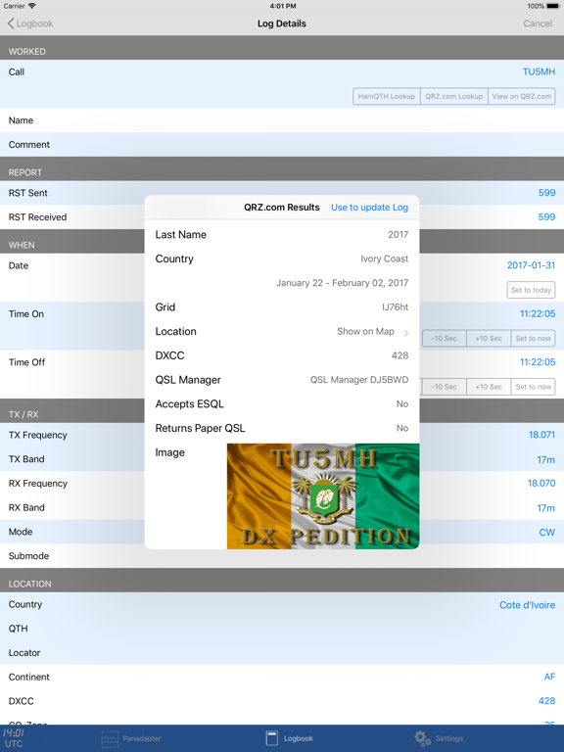Add 10 sec to Time On
This screenshot has width=564, height=752.
coord(489,338)
